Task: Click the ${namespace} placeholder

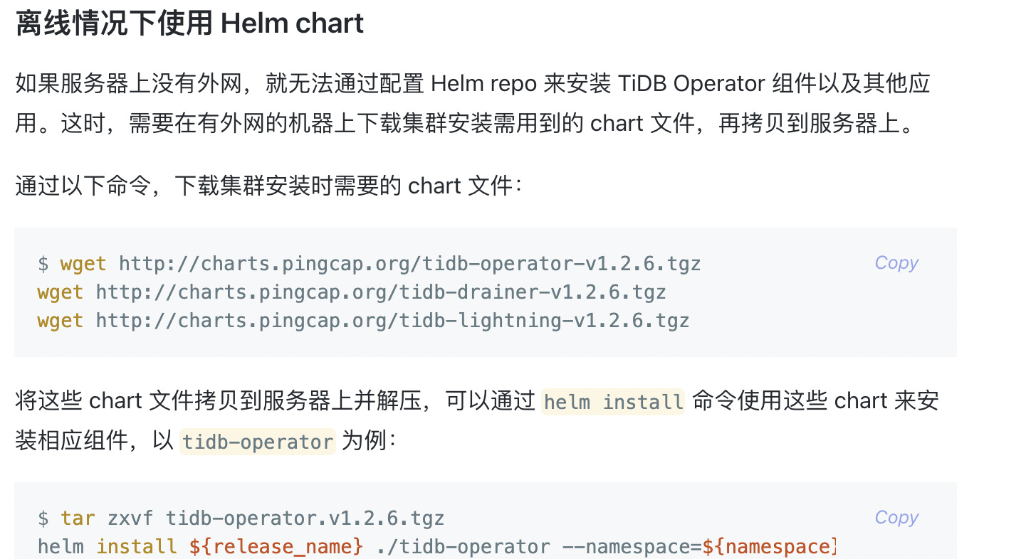Action: (768, 546)
